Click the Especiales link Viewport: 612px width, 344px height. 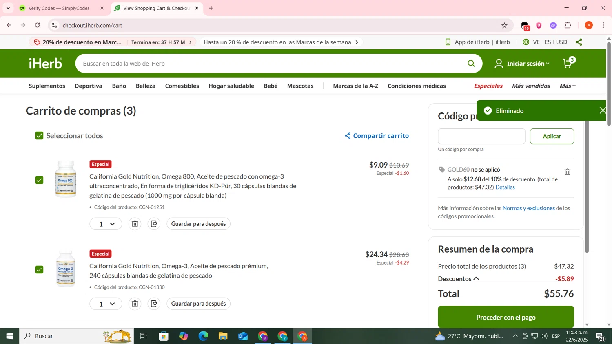[x=488, y=86]
